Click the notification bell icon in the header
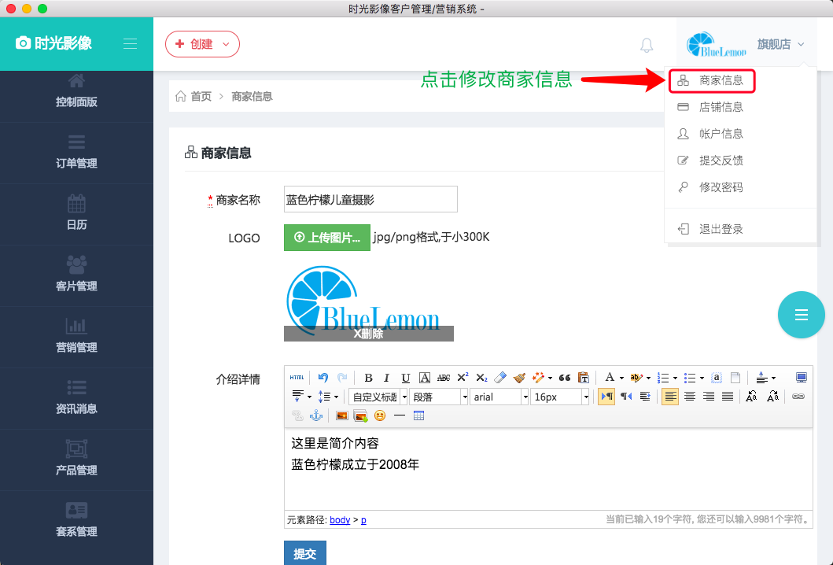Screen dimensions: 833x565 click(x=647, y=45)
